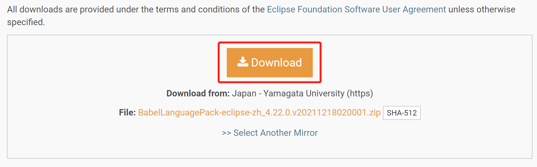Click the bold "Download from:" label

(x=198, y=94)
